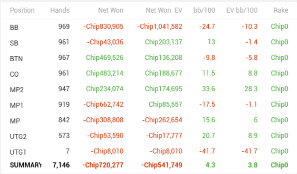Click the SUMMARY row label
The height and width of the screenshot is (174, 297).
click(x=25, y=164)
